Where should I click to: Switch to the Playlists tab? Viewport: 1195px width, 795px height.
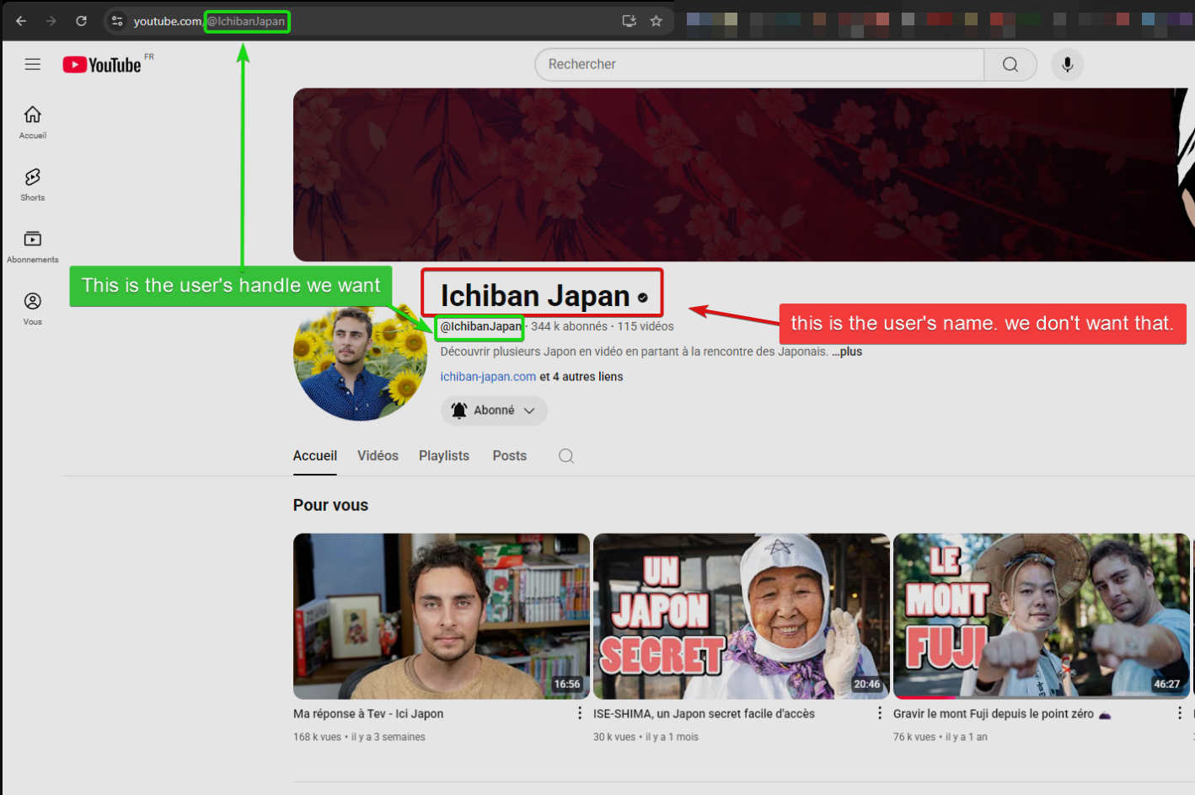(444, 455)
